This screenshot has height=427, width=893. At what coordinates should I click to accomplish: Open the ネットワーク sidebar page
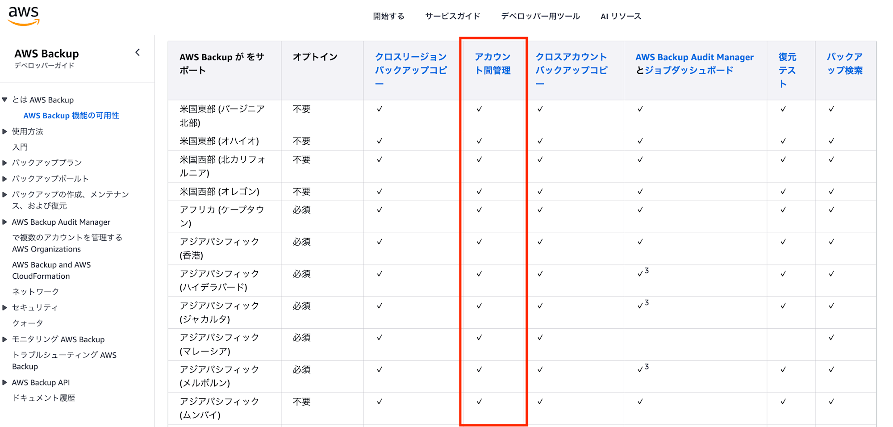(35, 292)
